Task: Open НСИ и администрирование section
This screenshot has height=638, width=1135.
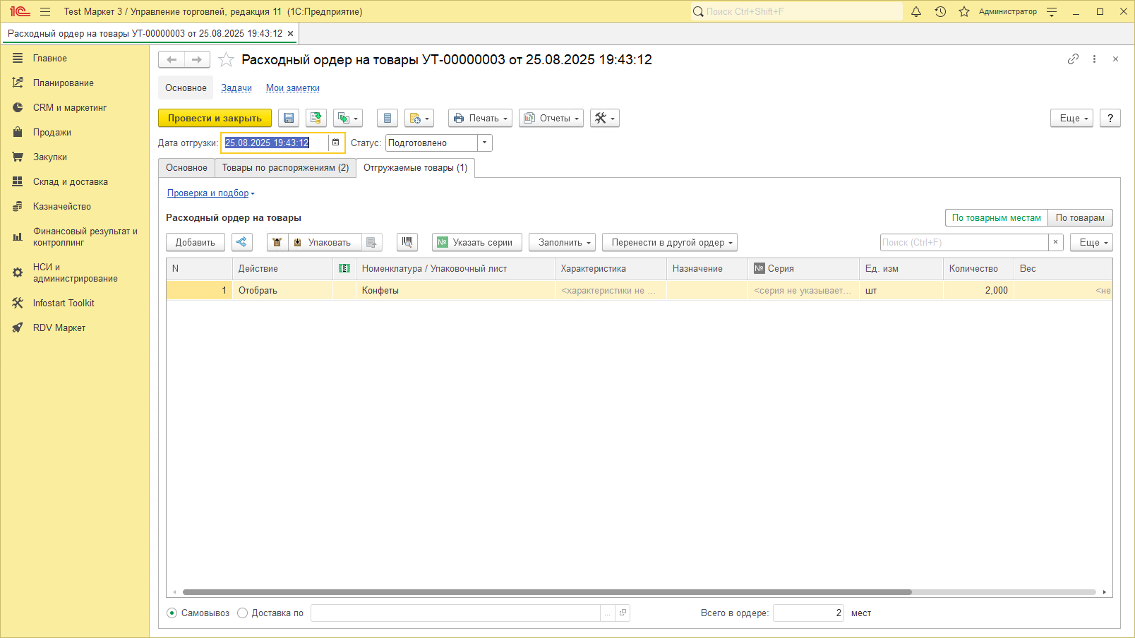Action: click(75, 273)
